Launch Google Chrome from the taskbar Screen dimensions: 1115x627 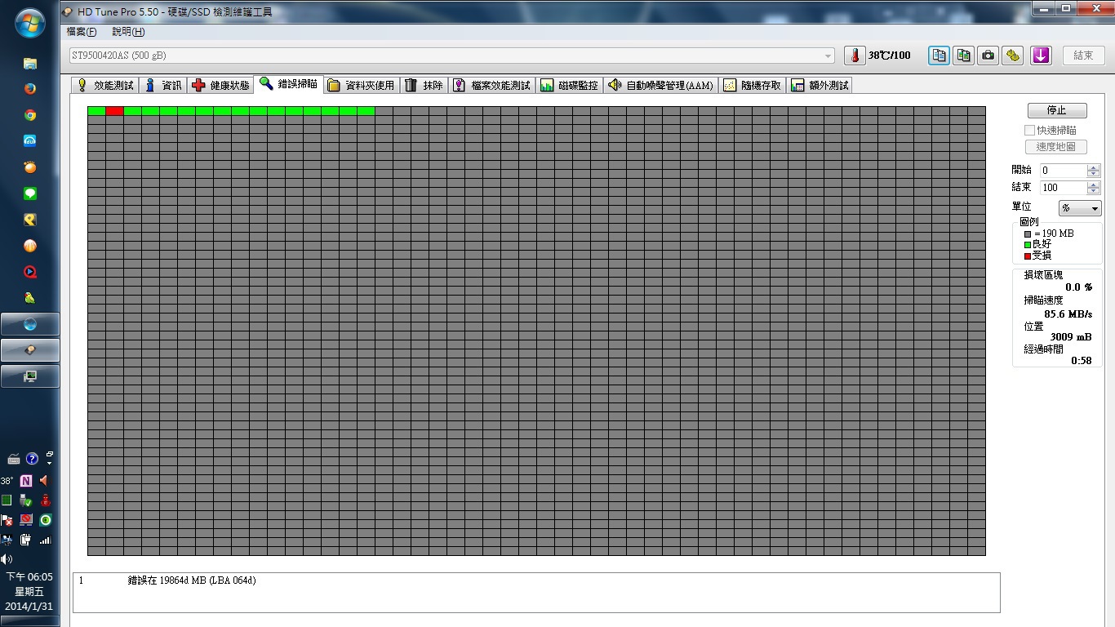[30, 115]
